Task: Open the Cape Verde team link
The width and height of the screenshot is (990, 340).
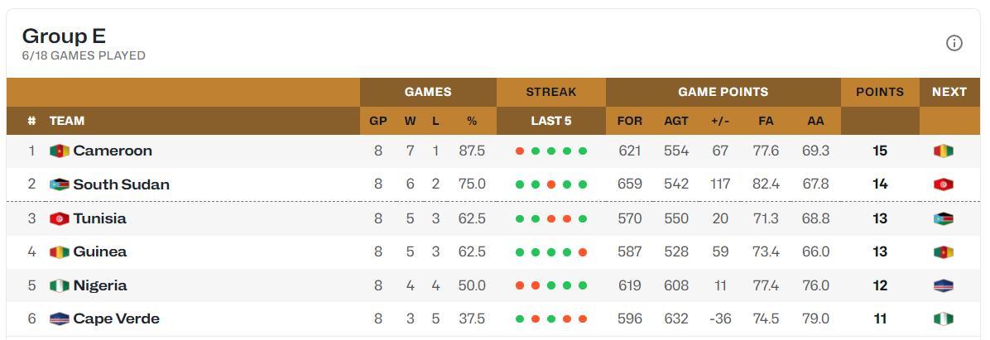Action: pos(116,319)
